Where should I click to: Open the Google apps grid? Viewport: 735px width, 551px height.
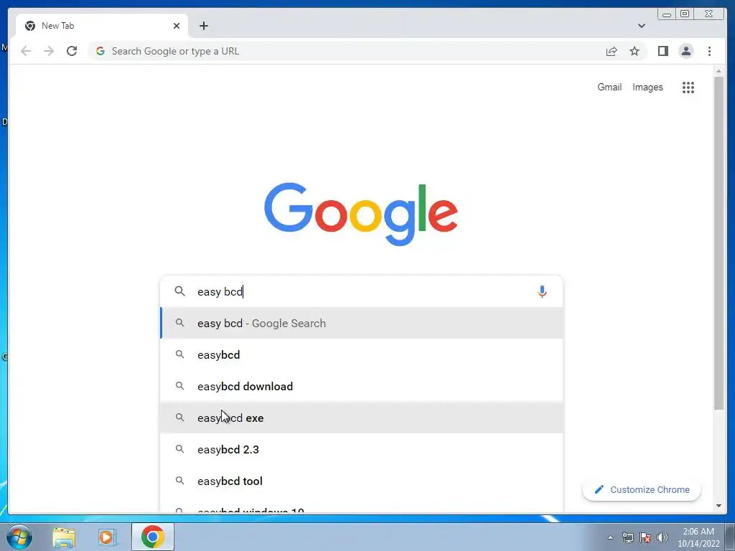coord(688,87)
